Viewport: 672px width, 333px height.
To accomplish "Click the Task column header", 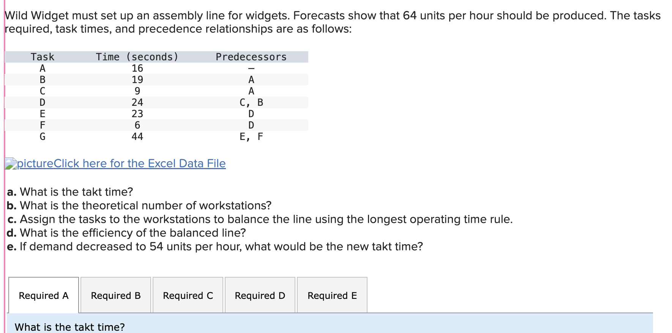I will [x=43, y=57].
